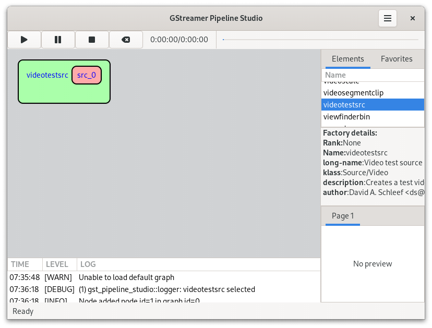
Task: Click the 'author:David A. Schleef' detail line
Action: [x=374, y=192]
